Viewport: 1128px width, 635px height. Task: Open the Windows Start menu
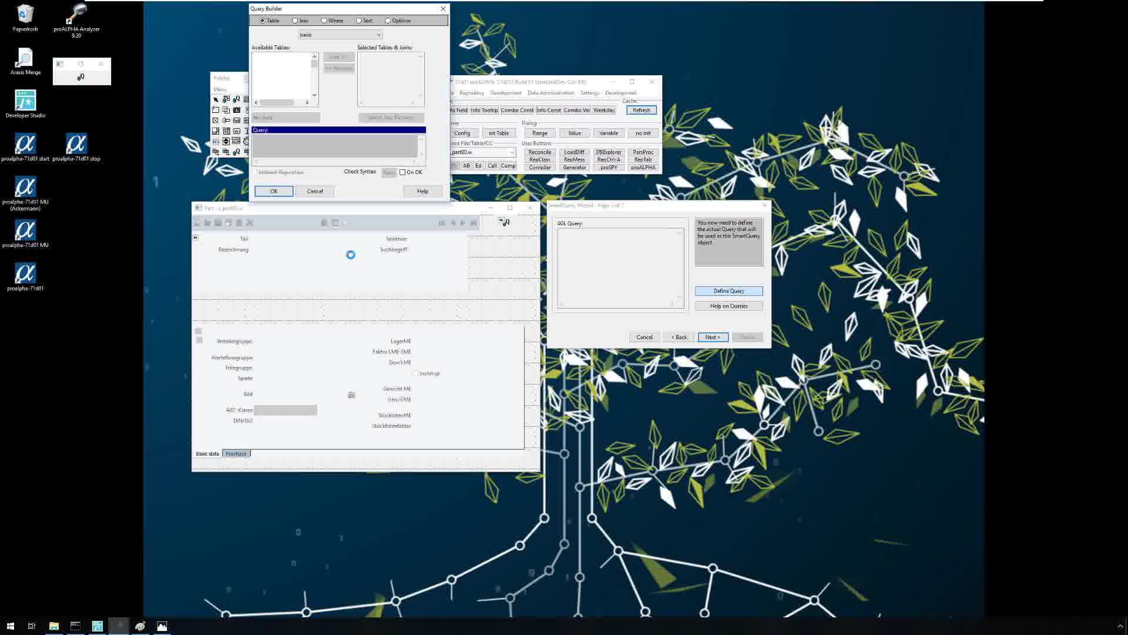tap(10, 626)
